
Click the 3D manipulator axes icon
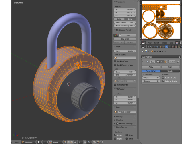(x=51, y=142)
